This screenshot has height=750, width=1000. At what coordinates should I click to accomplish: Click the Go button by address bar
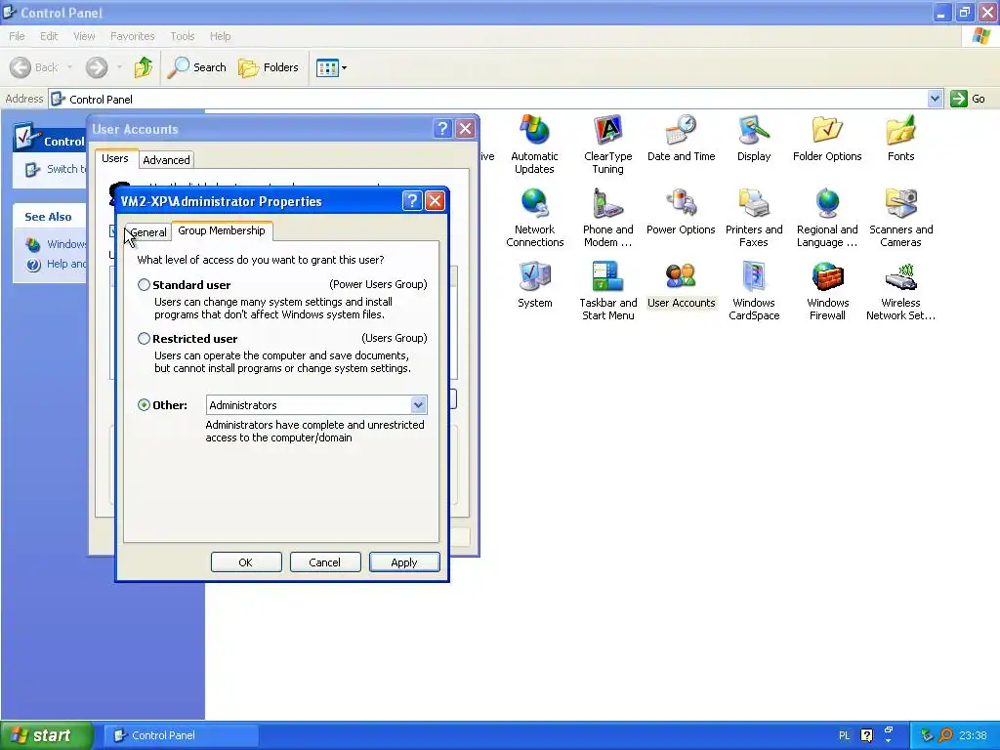coord(968,99)
